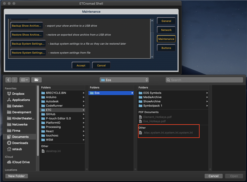Expand the MediaArchive folder arrow

pos(207,97)
